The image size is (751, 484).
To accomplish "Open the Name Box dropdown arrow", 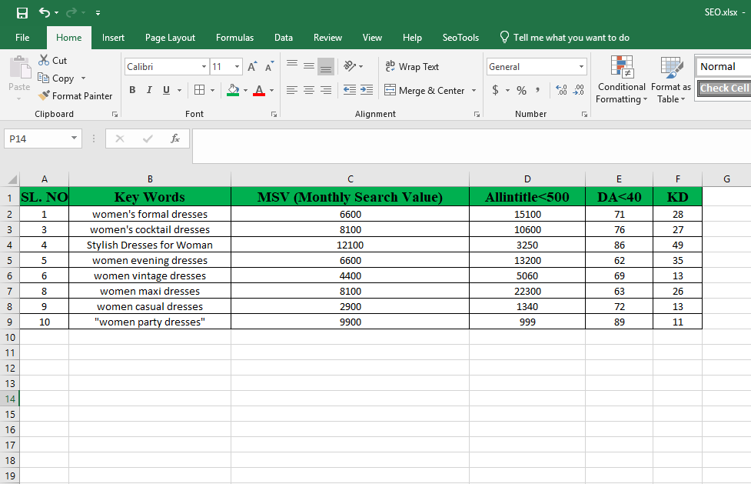I will 75,139.
